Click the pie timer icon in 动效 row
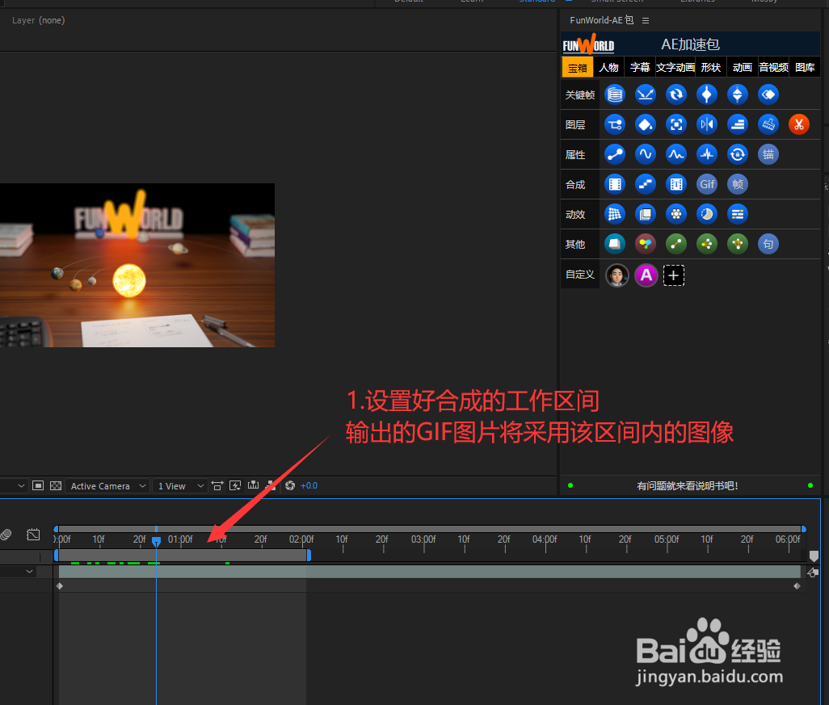The width and height of the screenshot is (829, 705). [707, 214]
